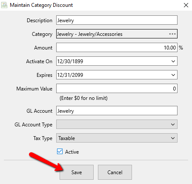Select the Amount percentage field
The width and height of the screenshot is (192, 184).
coord(117,47)
